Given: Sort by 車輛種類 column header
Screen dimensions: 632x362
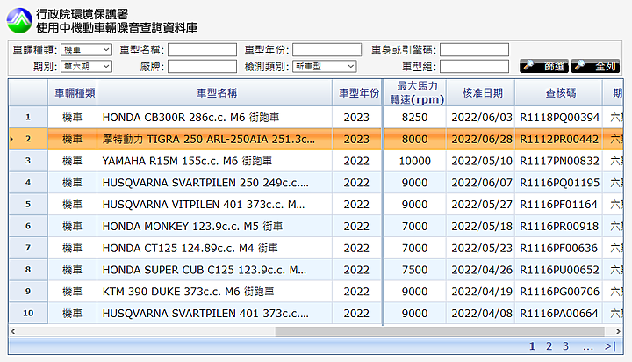Looking at the screenshot, I should 73,93.
